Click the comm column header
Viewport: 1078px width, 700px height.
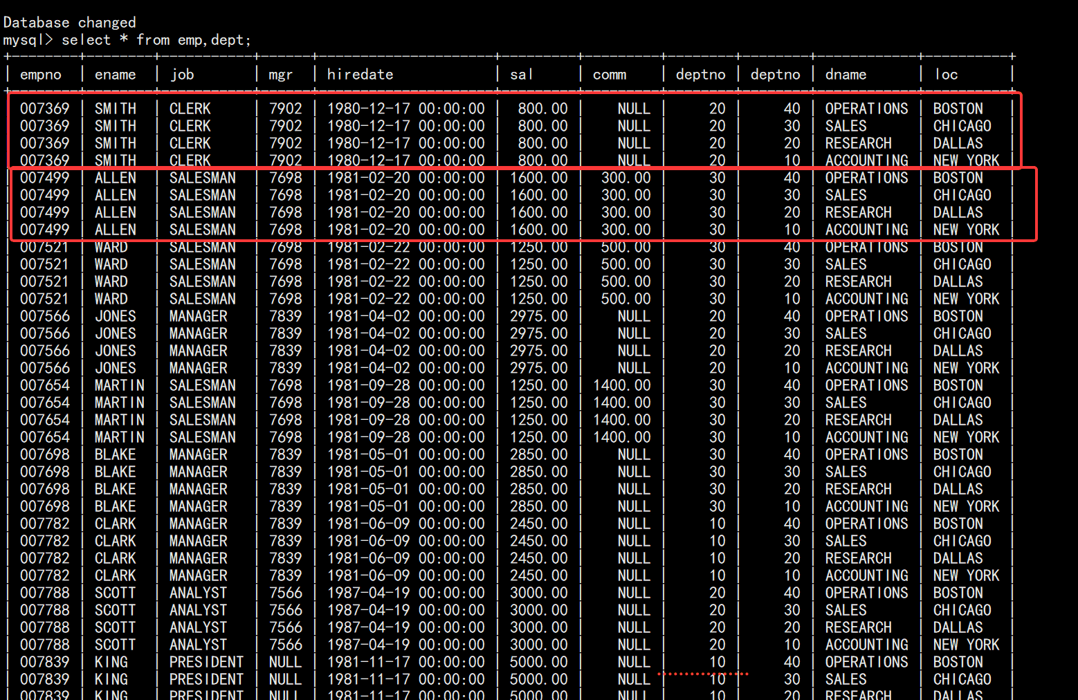(609, 75)
